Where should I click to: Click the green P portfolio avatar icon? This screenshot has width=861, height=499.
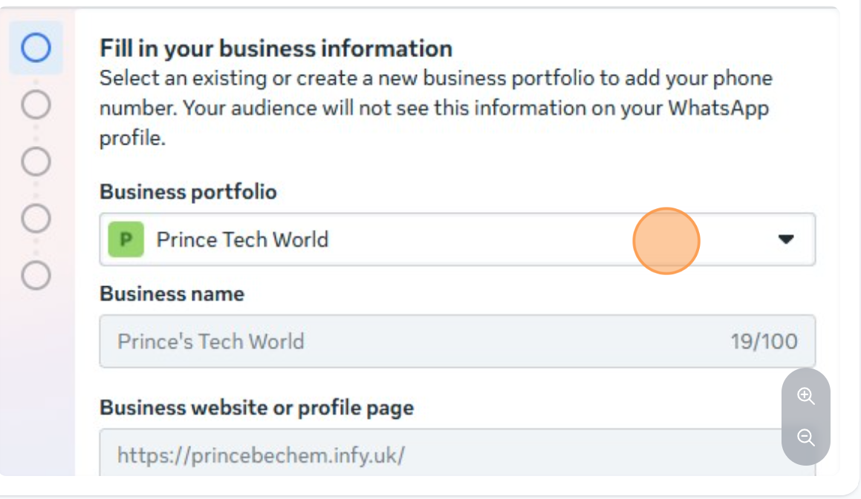126,239
